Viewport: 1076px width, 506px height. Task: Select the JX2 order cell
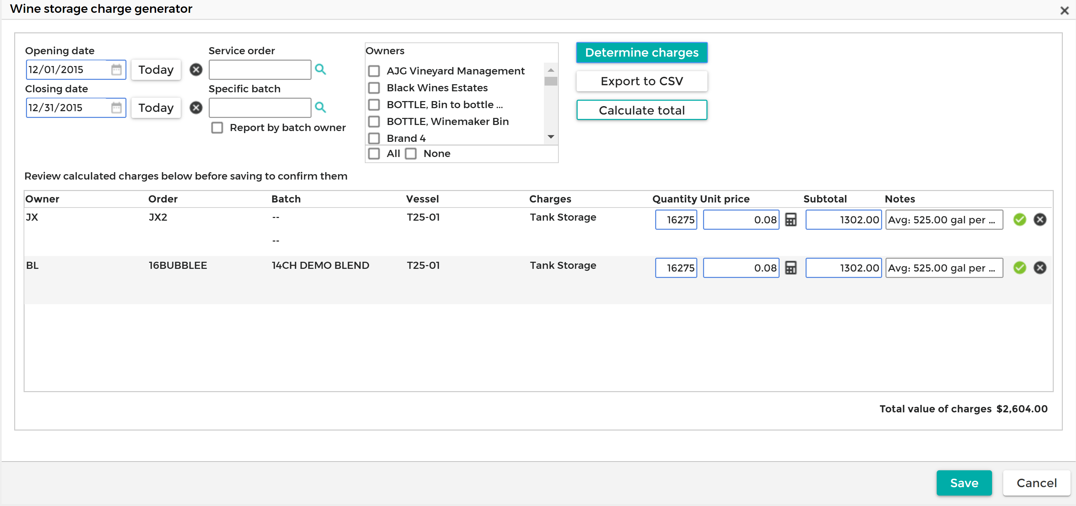click(x=158, y=217)
